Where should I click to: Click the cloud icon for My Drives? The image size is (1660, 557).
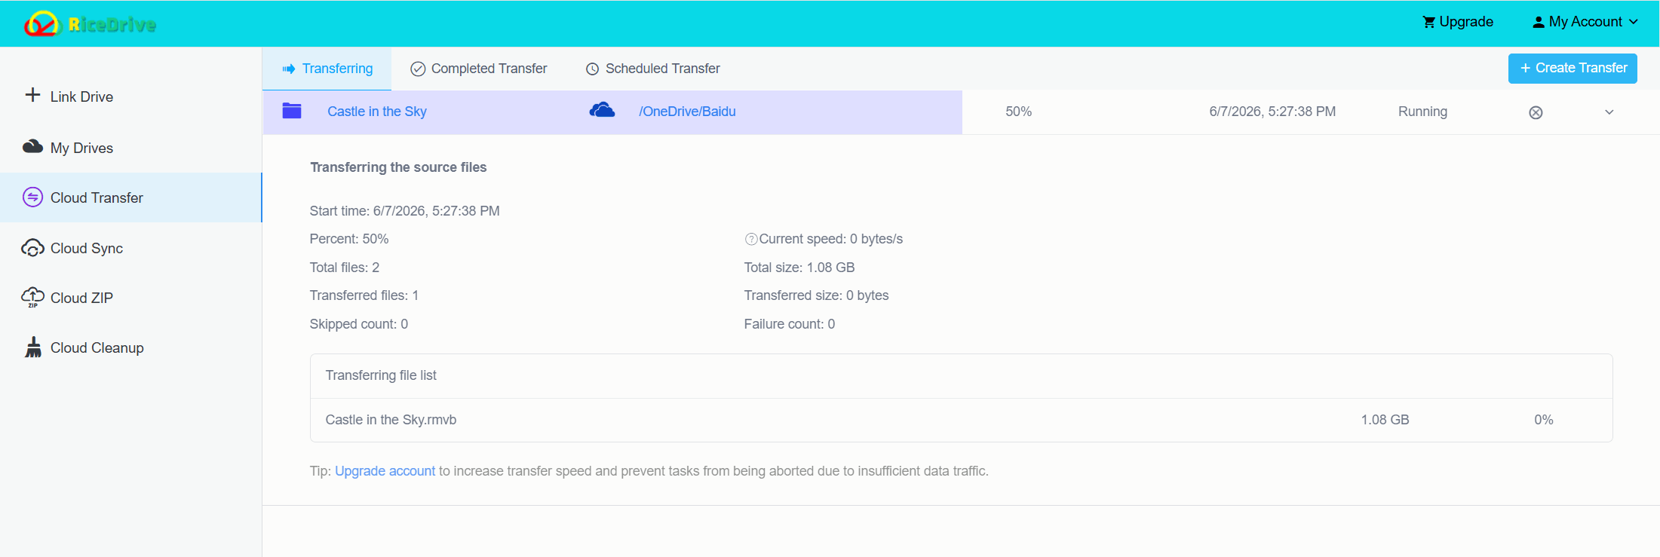point(32,147)
